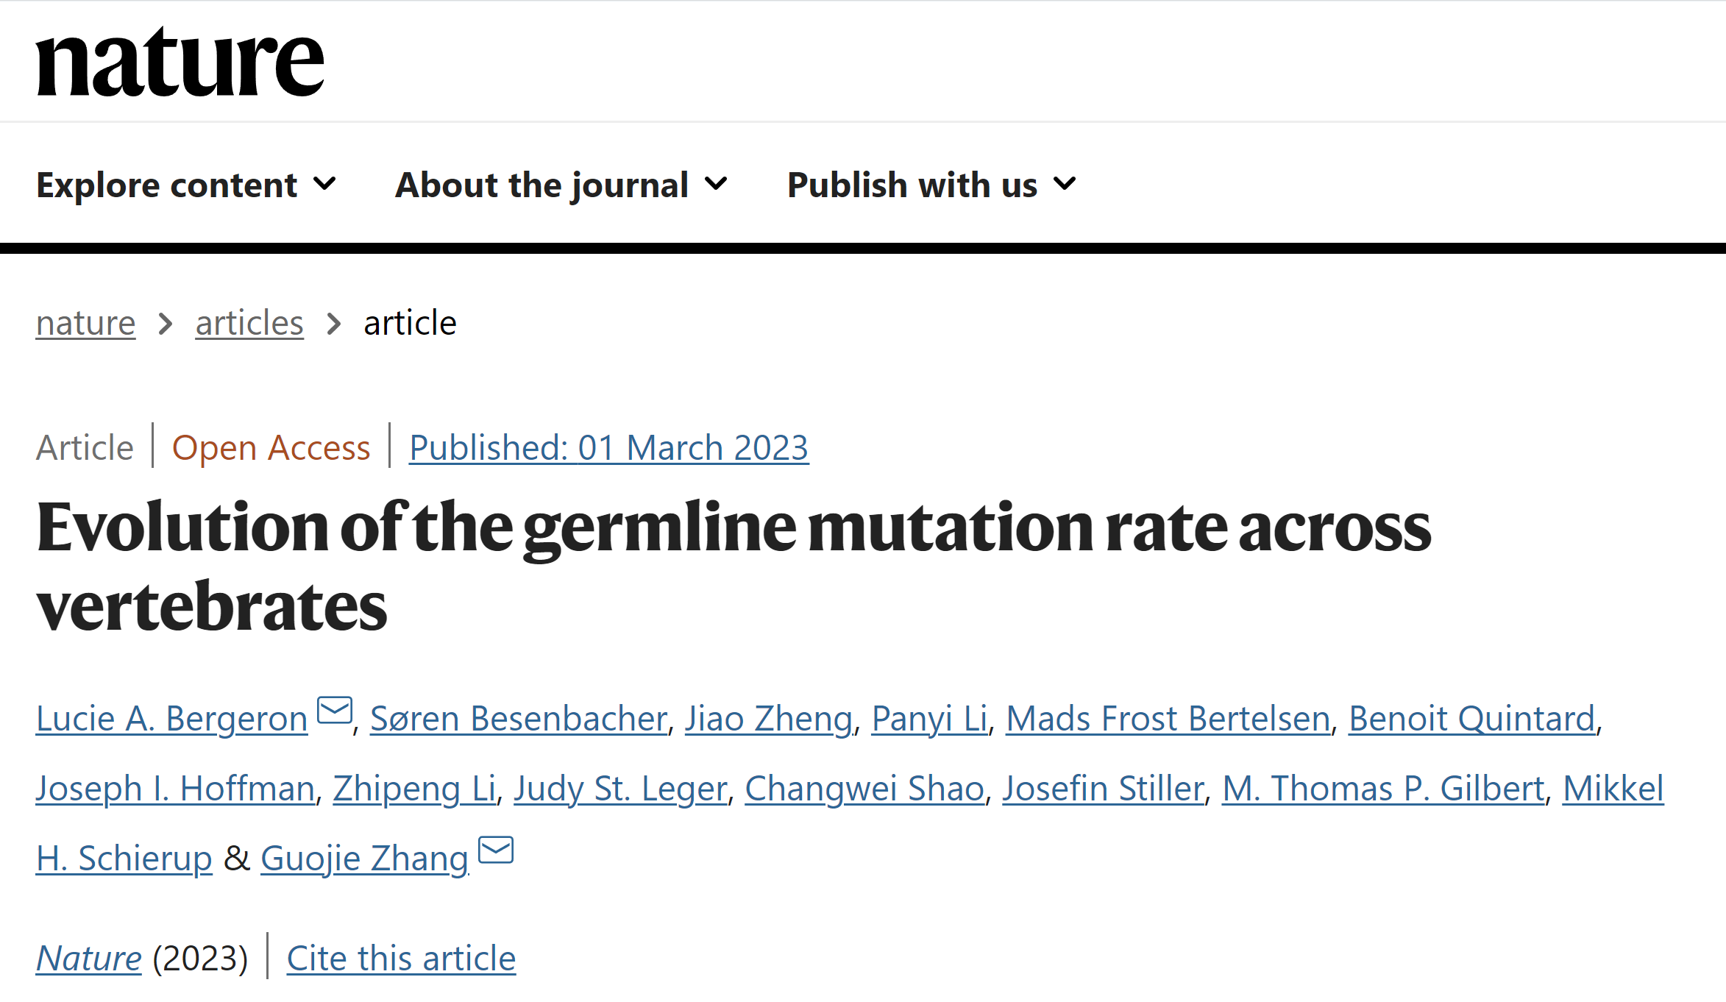The height and width of the screenshot is (1002, 1726).
Task: Click author Josefin Stiller's name
Action: tap(1104, 788)
